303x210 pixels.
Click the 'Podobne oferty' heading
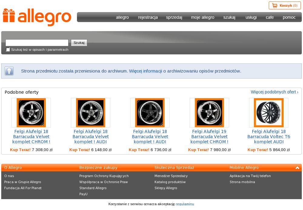[22, 92]
